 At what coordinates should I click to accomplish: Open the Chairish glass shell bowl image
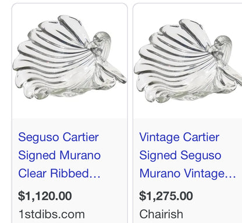point(188,60)
